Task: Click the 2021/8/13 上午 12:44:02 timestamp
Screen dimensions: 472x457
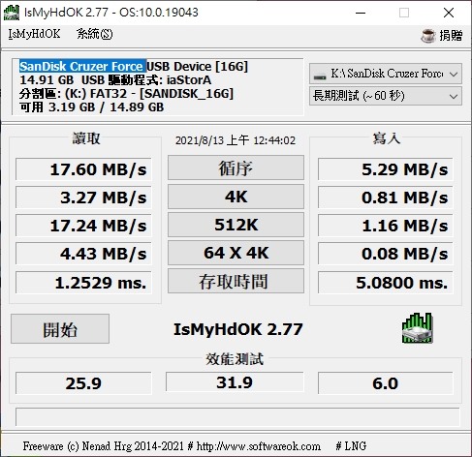Action: point(236,140)
